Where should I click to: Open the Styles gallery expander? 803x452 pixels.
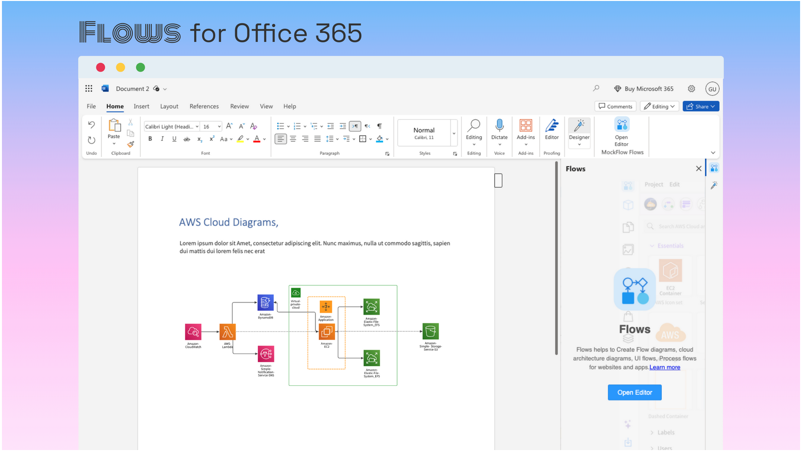point(455,153)
